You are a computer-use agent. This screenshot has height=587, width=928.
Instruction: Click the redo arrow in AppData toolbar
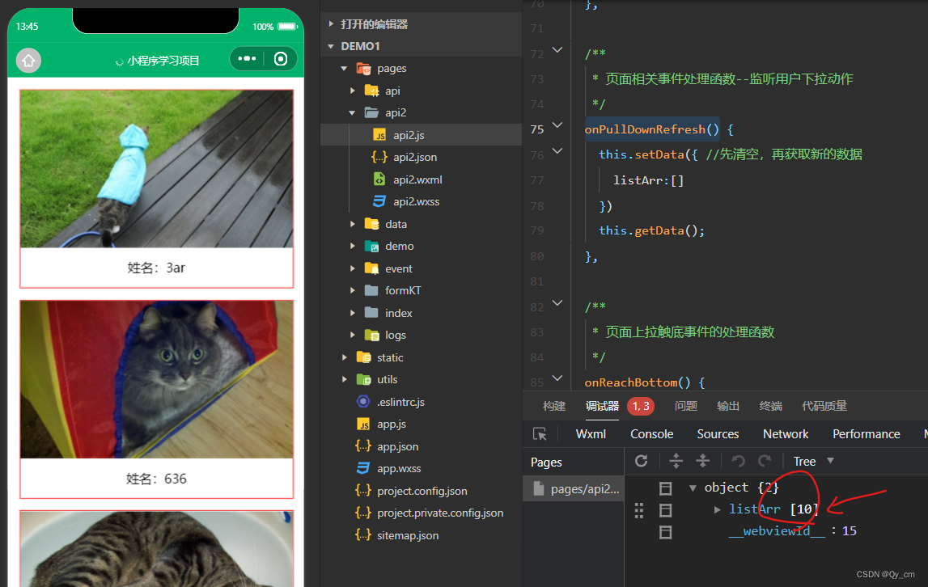[765, 460]
